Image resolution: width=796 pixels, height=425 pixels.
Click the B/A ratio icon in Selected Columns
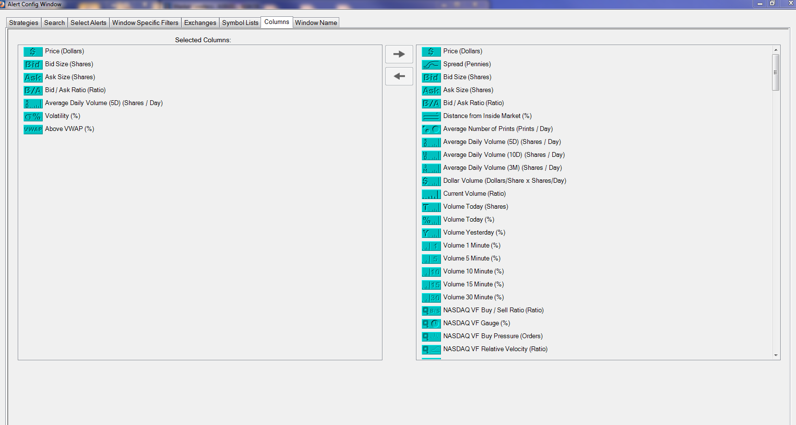coord(33,90)
